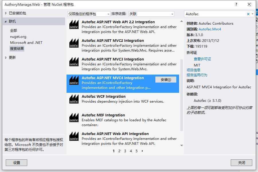Click Autofac icon of WCF Integration package

click(x=74, y=99)
